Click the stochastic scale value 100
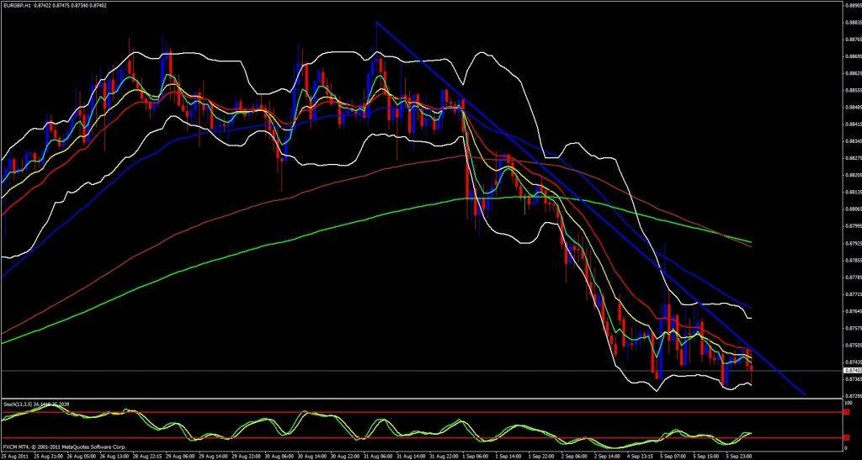Image resolution: width=862 pixels, height=460 pixels. tap(846, 404)
